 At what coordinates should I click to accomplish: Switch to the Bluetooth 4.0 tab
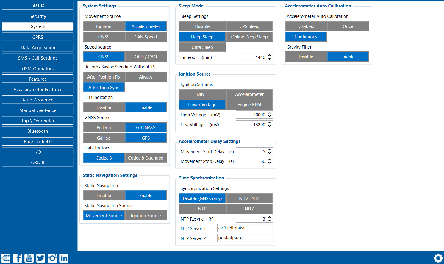click(37, 142)
